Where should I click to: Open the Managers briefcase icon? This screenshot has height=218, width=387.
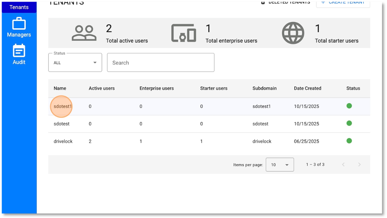[19, 24]
